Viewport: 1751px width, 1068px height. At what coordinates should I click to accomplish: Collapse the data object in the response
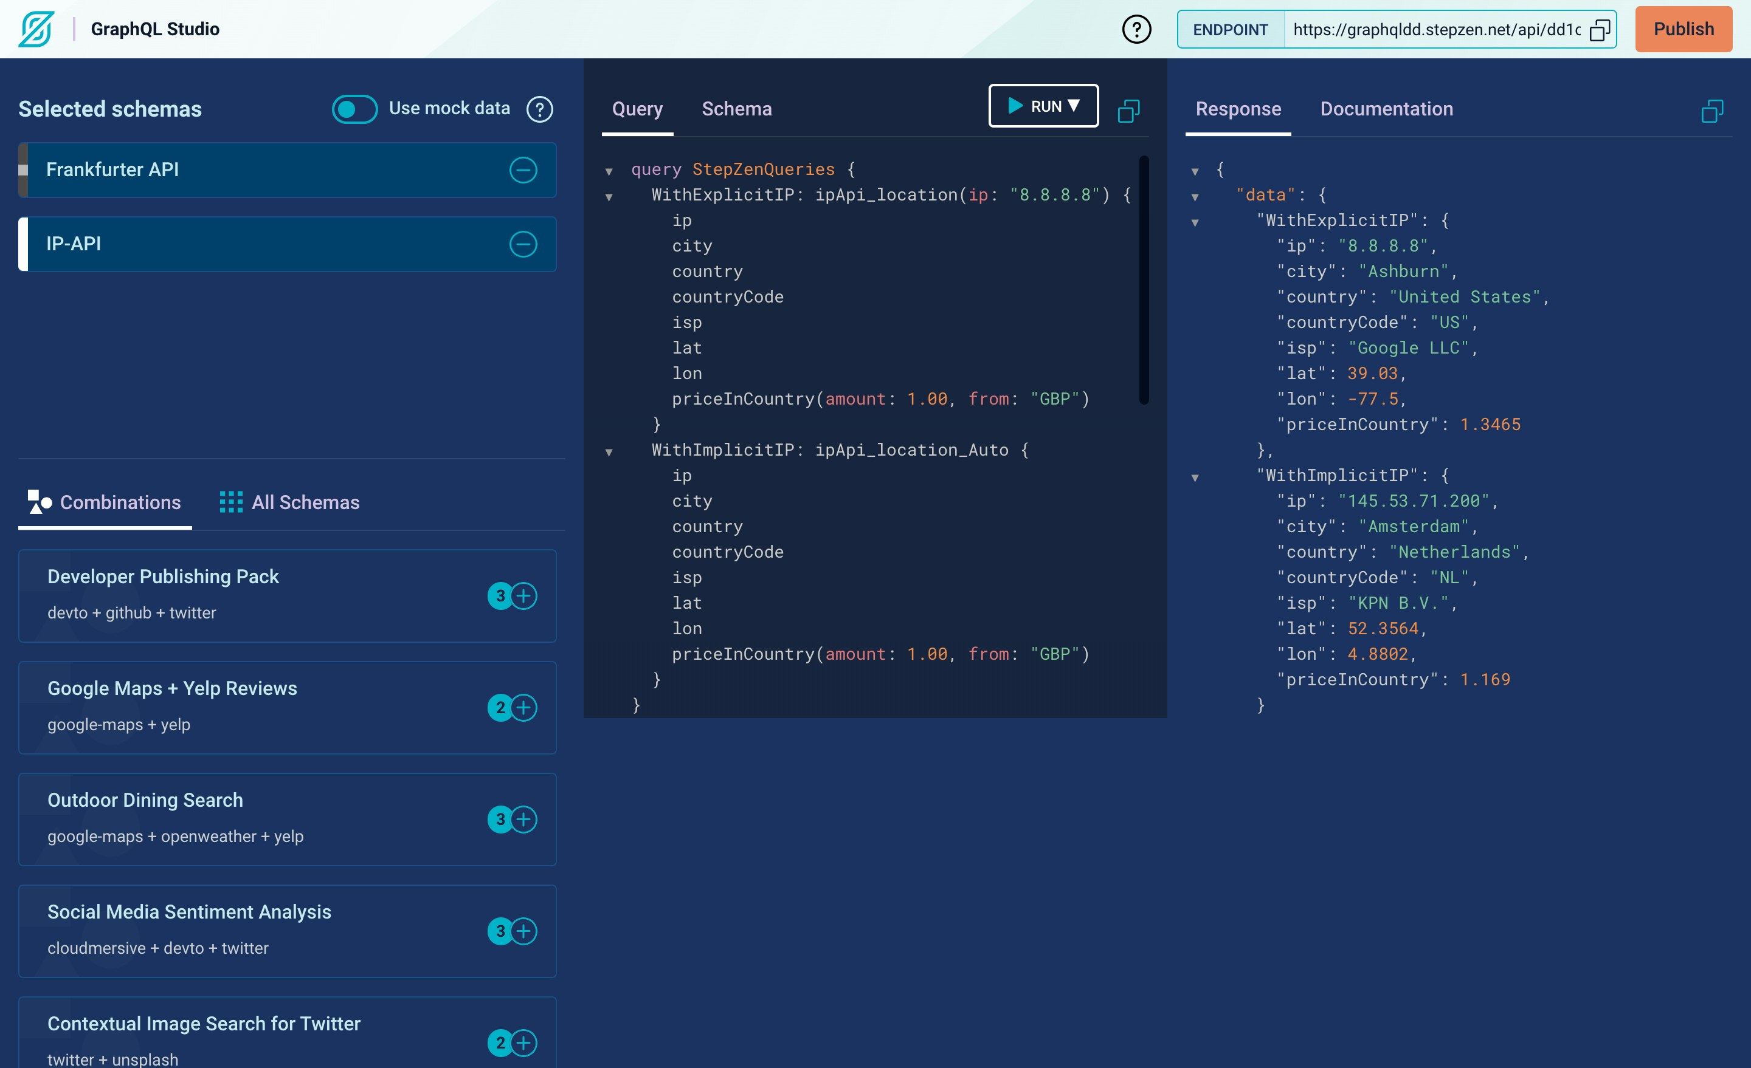[x=1196, y=196]
